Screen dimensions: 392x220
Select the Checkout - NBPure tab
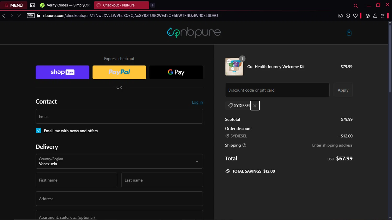coord(121,5)
